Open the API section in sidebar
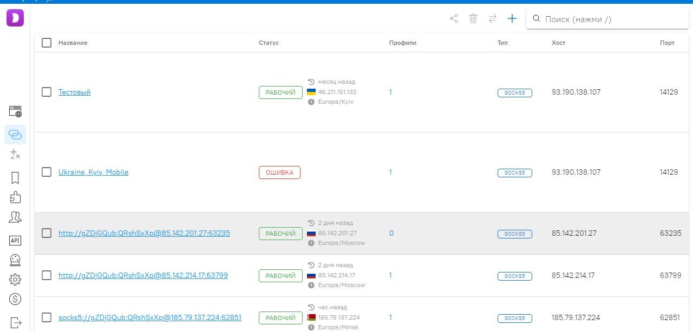The width and height of the screenshot is (693, 332). click(x=15, y=241)
